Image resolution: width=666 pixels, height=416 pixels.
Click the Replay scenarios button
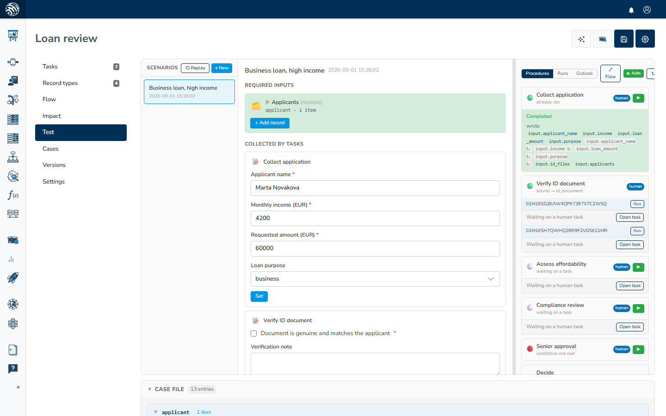pos(195,68)
